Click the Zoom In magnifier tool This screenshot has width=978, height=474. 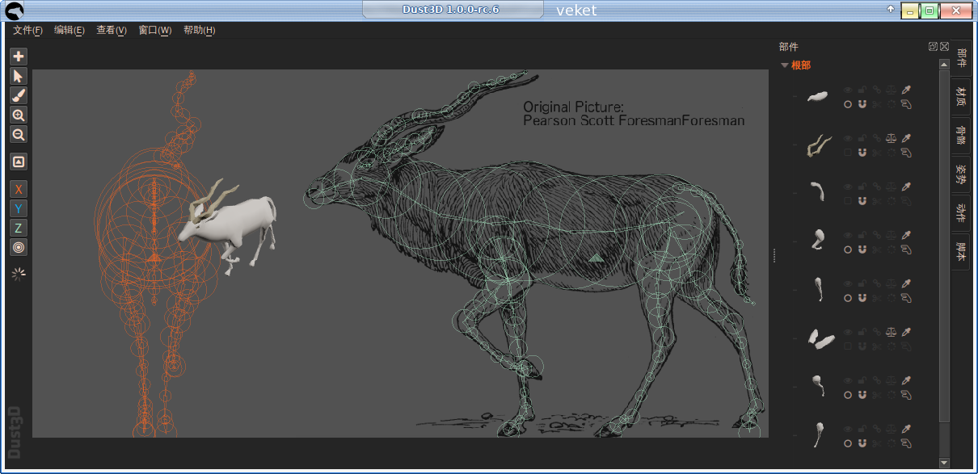pyautogui.click(x=19, y=115)
